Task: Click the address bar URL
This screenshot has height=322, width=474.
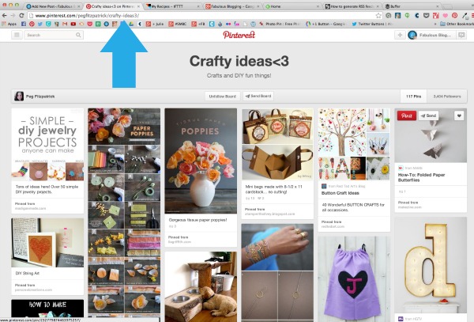Action: (87, 15)
